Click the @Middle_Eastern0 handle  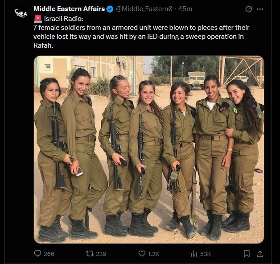click(144, 9)
